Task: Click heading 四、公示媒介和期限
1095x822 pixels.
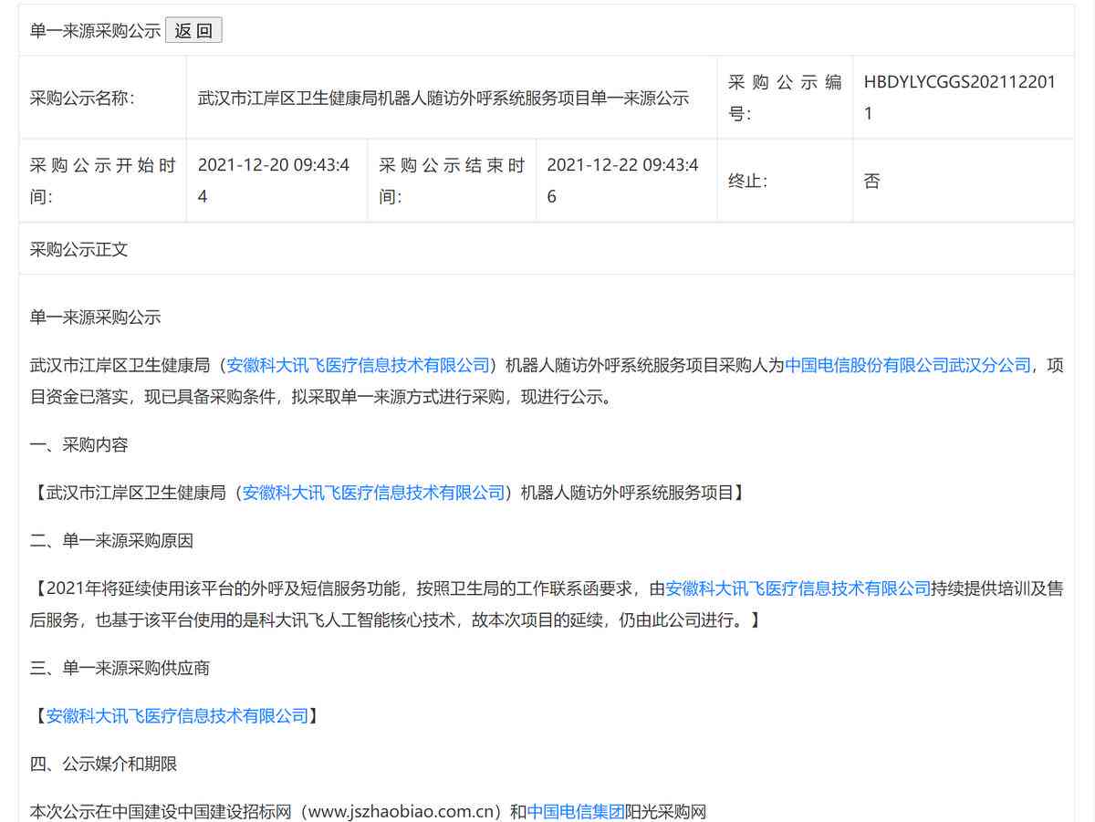Action: coord(103,765)
